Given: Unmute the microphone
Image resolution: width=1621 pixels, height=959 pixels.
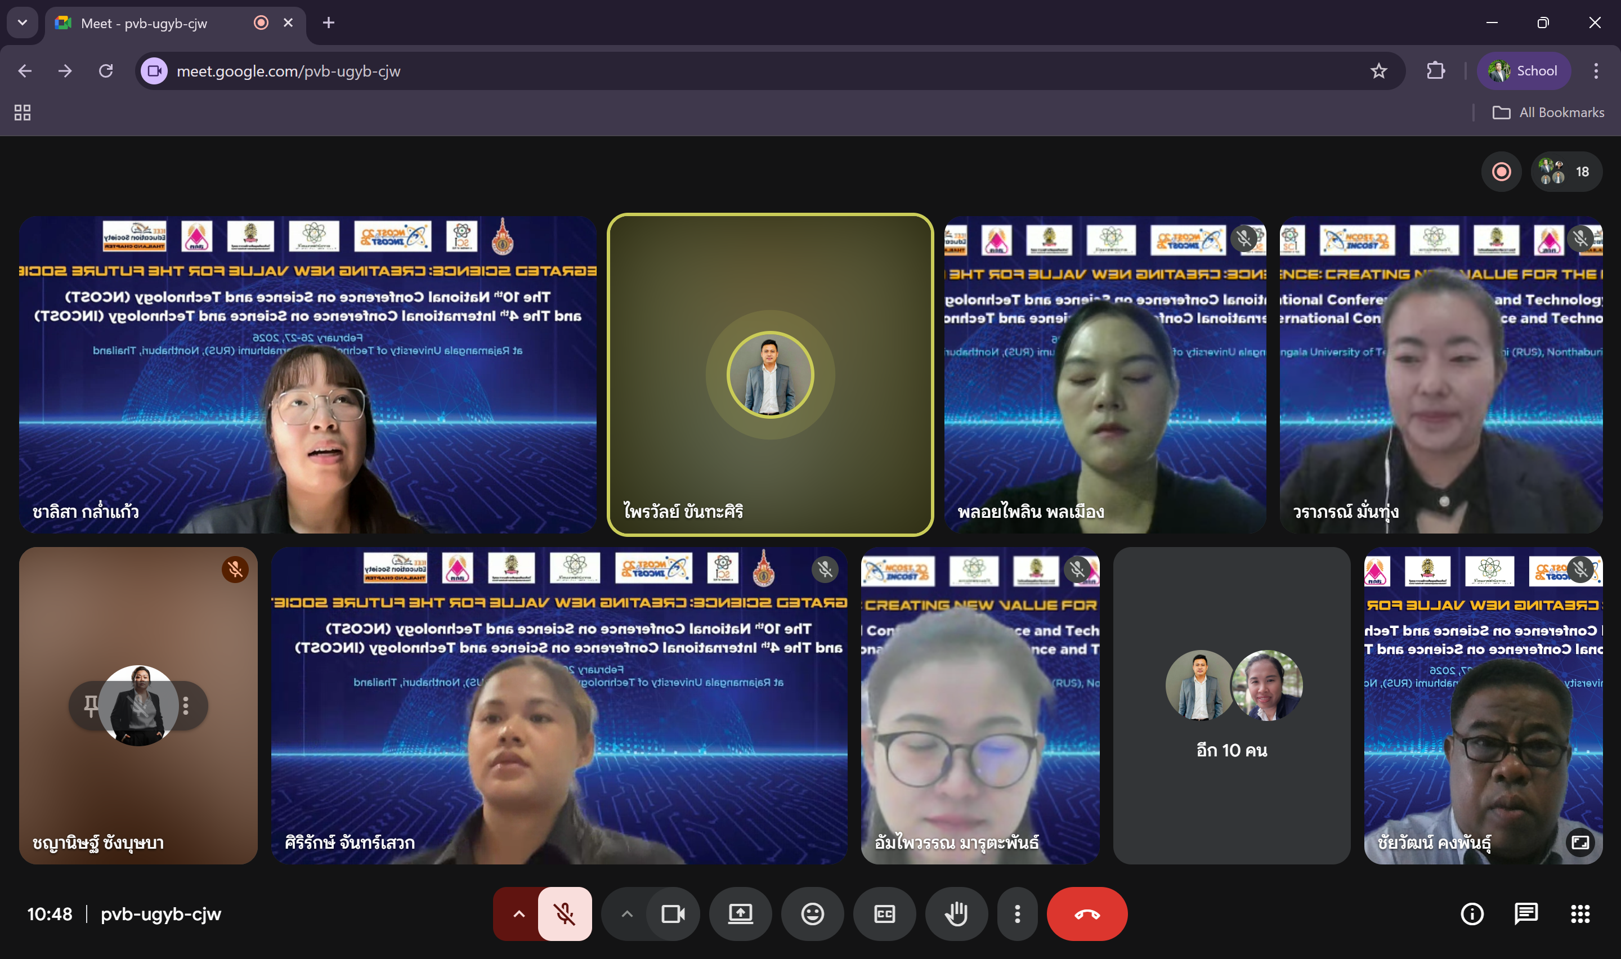Looking at the screenshot, I should pos(565,914).
